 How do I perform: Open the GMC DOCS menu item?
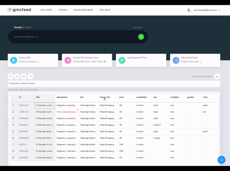105,10
